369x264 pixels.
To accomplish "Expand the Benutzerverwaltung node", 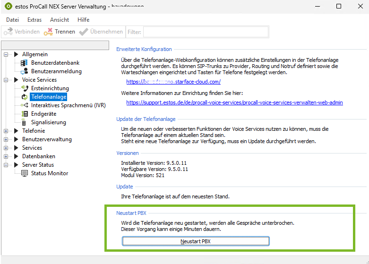I will (6, 139).
